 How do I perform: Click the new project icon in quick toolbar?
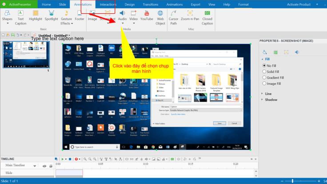pyautogui.click(x=3, y=35)
